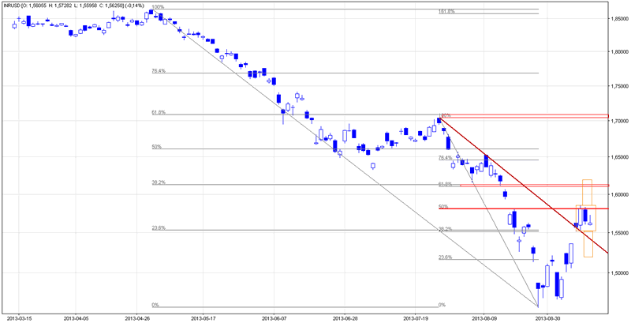The width and height of the screenshot is (631, 323).
Task: Click the 1,60000 price axis label
Action: click(619, 194)
